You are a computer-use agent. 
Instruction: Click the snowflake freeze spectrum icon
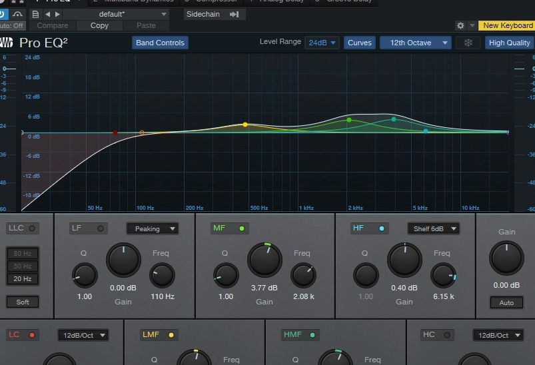(468, 43)
